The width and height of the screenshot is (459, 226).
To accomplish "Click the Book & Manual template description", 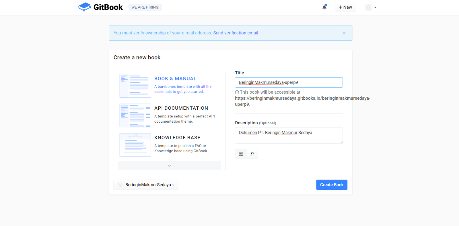I will click(183, 89).
